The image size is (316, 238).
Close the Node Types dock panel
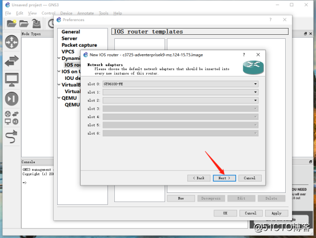[310, 34]
